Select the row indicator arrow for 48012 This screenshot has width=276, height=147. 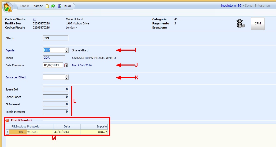click(7, 132)
